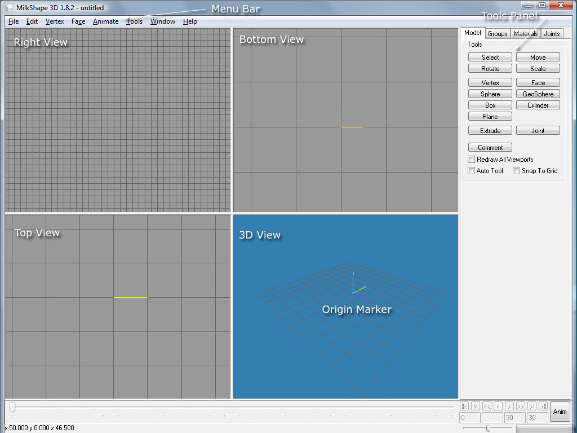Image resolution: width=577 pixels, height=433 pixels.
Task: Open the Tools menu
Action: click(134, 21)
